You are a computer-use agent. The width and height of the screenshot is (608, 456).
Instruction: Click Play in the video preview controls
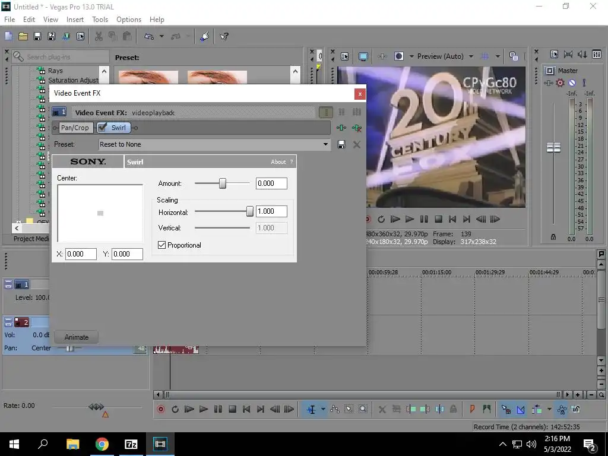point(410,220)
